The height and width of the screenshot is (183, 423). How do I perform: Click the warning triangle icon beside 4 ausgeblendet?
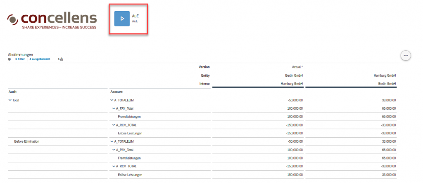click(61, 59)
